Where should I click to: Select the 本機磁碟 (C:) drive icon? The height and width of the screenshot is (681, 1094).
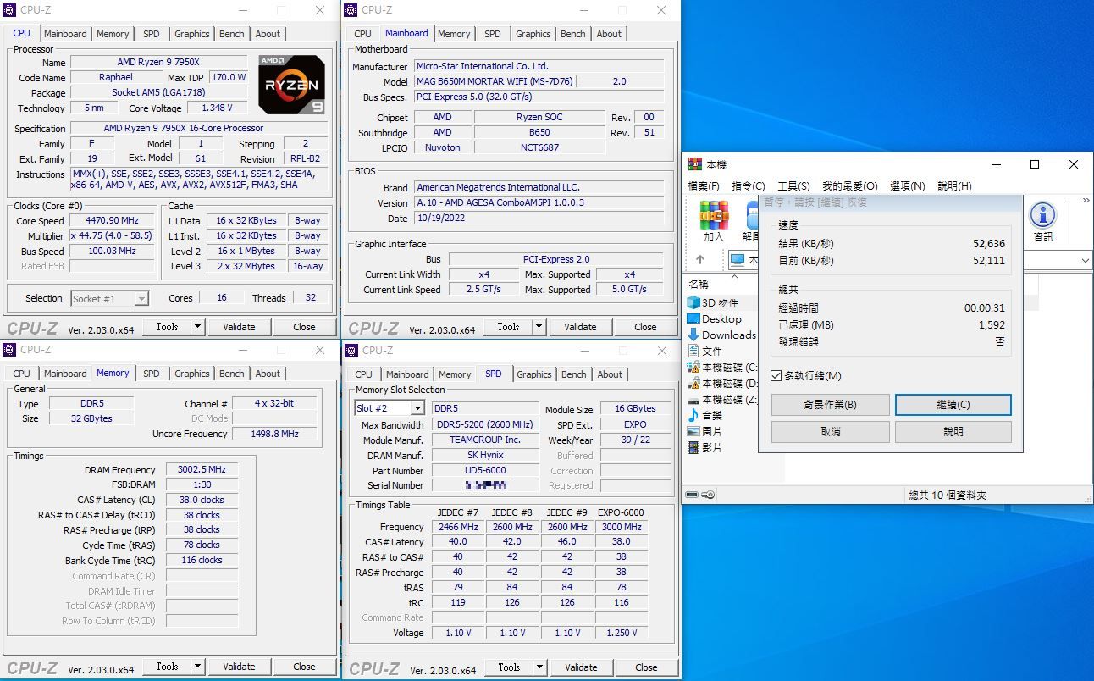pos(693,367)
